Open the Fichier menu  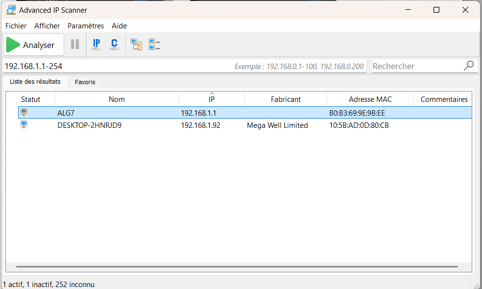click(16, 26)
